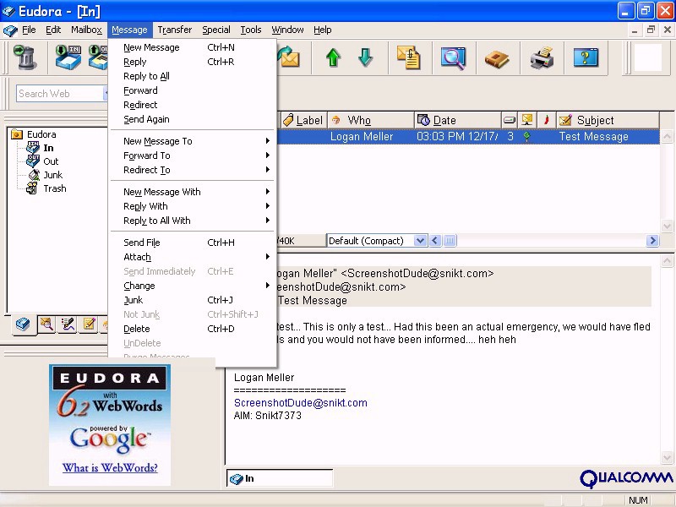Open the Address Book toolbar icon
The height and width of the screenshot is (507, 676).
497,58
